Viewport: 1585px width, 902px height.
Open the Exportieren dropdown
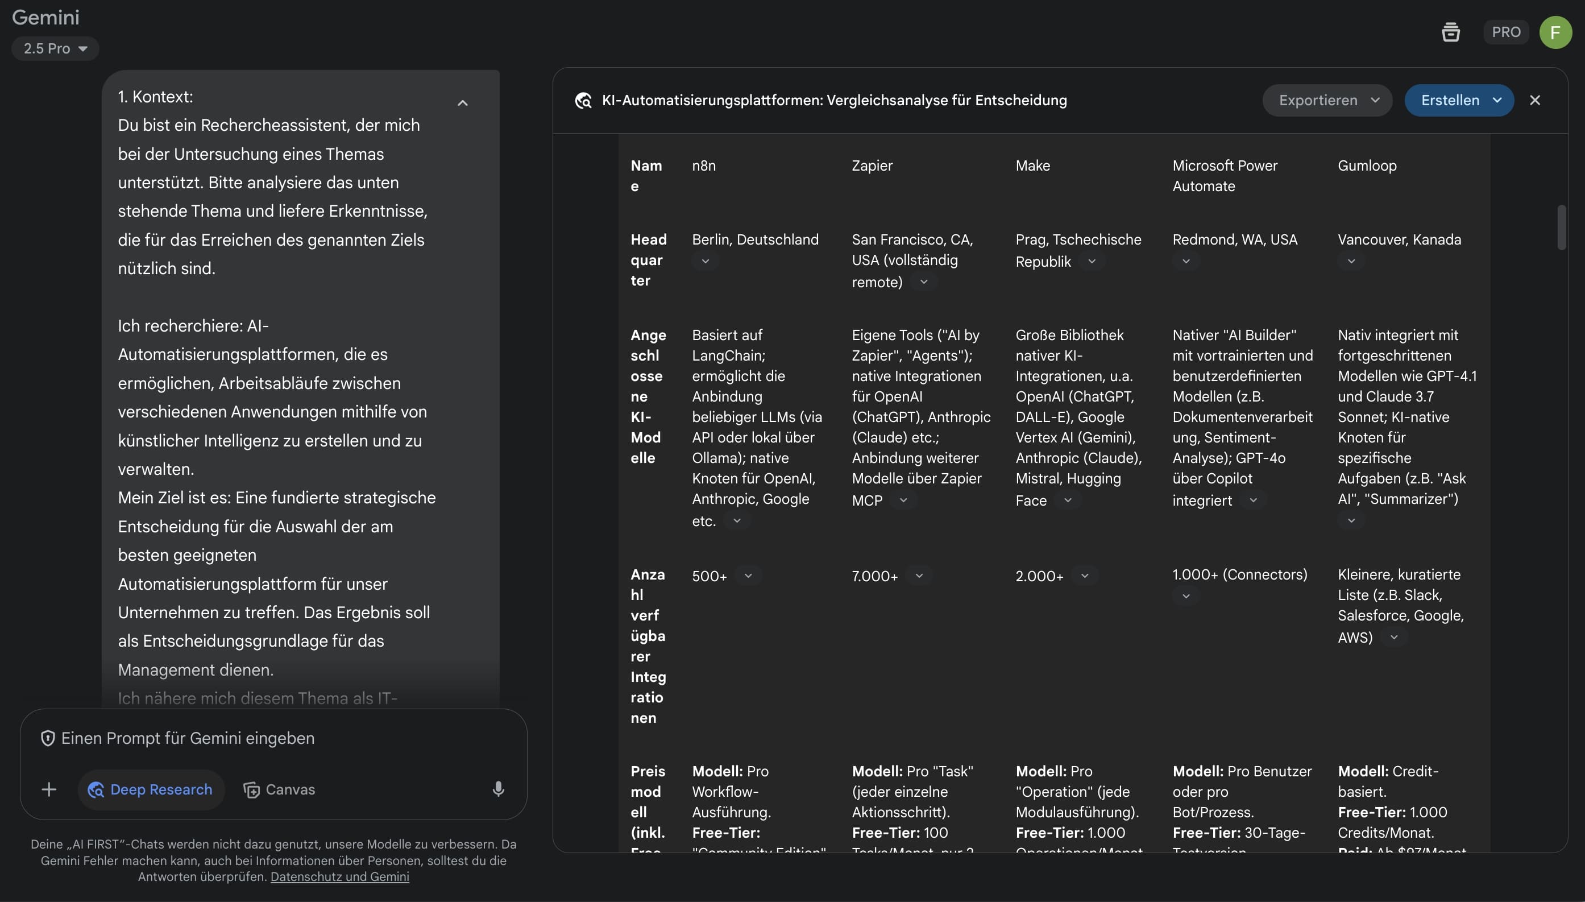click(x=1327, y=100)
